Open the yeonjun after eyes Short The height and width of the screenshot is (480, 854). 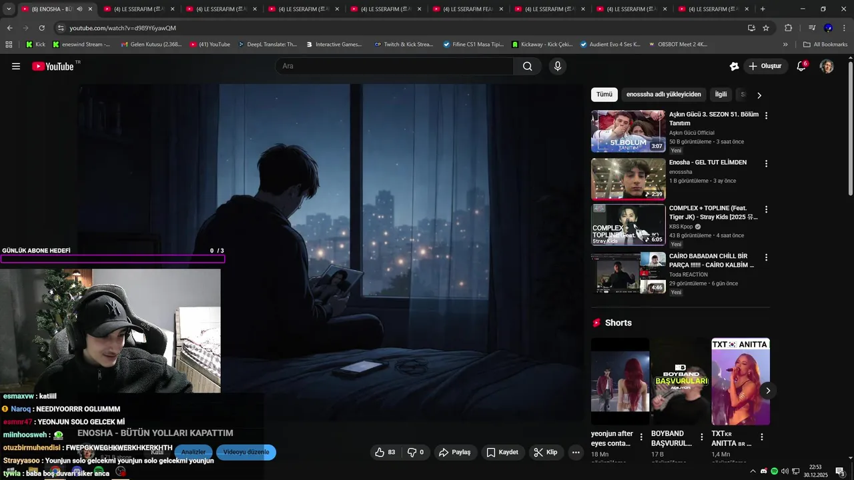620,381
